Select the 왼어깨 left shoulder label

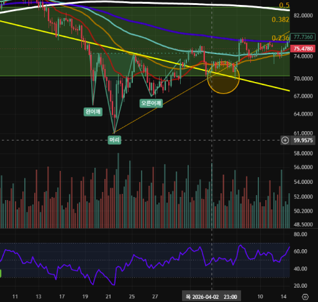tap(93, 112)
